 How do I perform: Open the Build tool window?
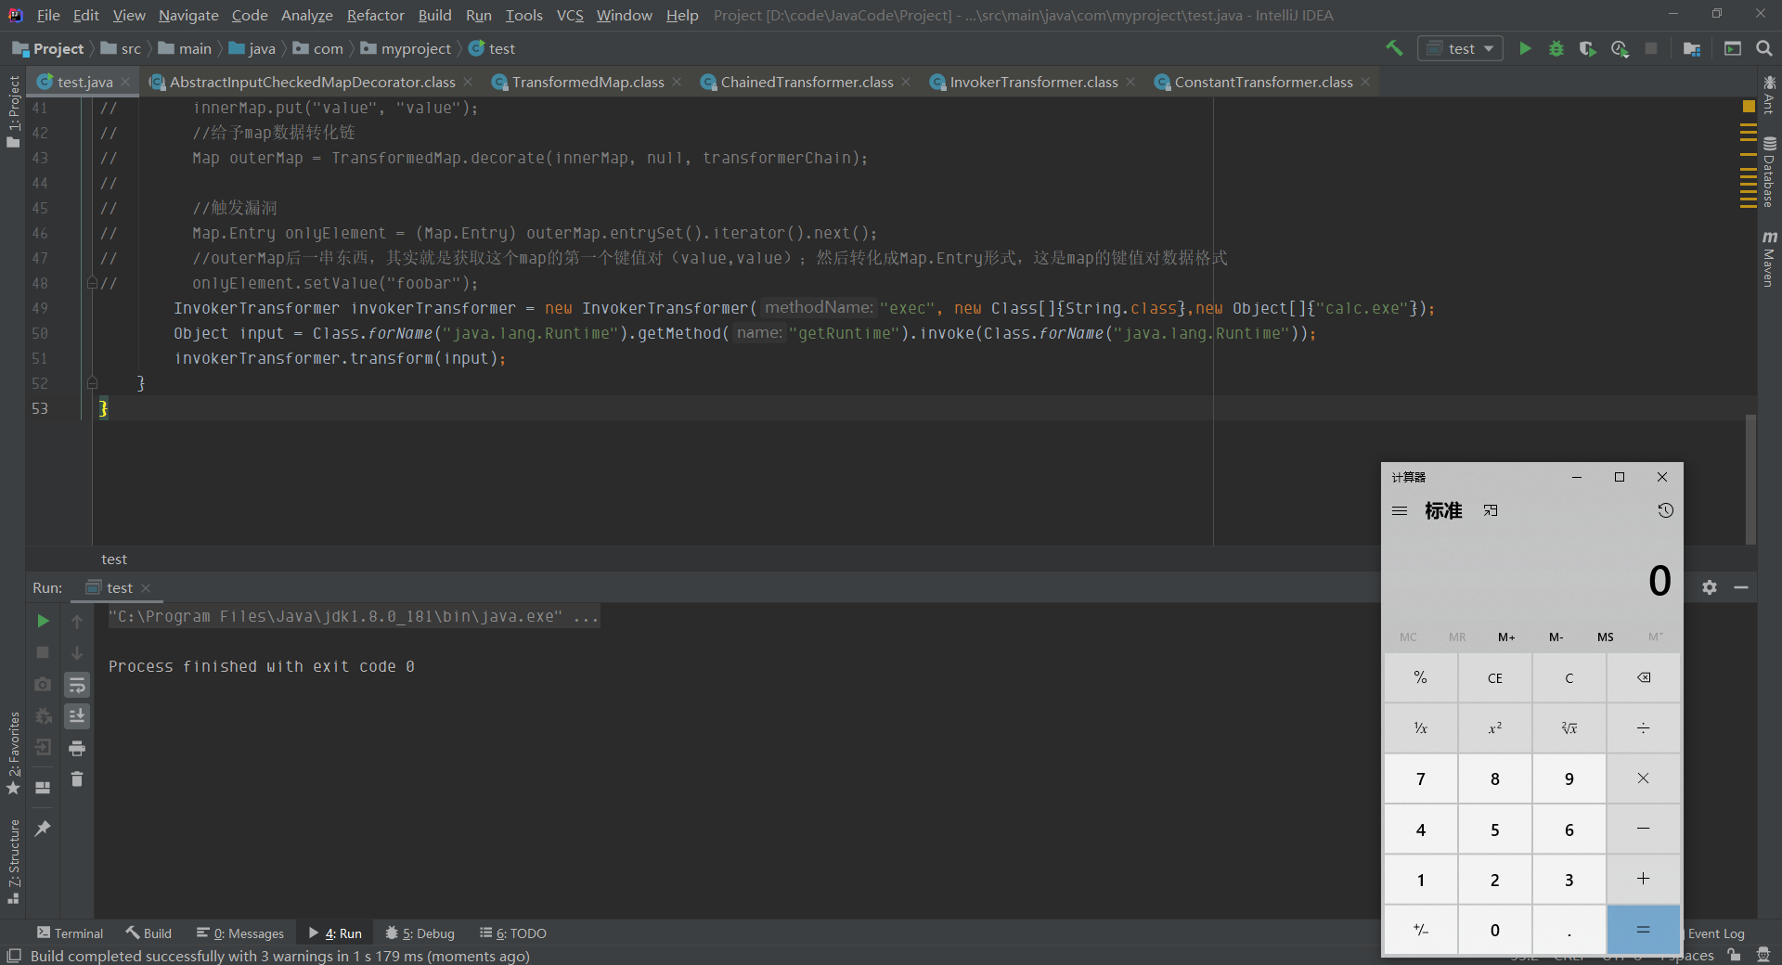(x=148, y=933)
